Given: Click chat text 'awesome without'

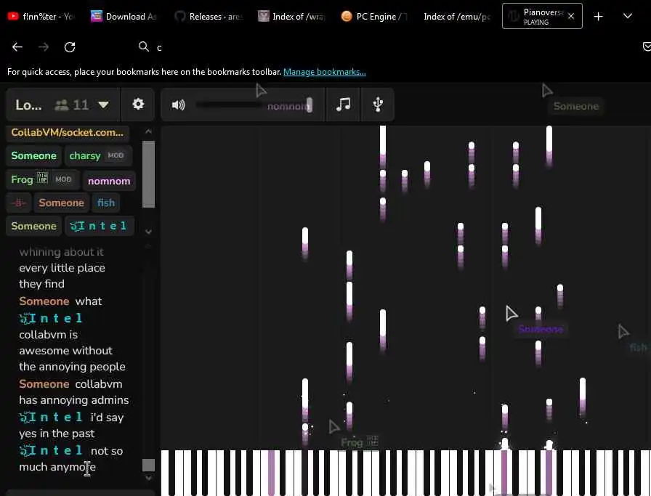Looking at the screenshot, I should pos(65,351).
